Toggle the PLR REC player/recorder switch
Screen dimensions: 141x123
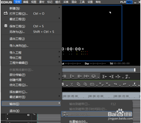[126, 2]
